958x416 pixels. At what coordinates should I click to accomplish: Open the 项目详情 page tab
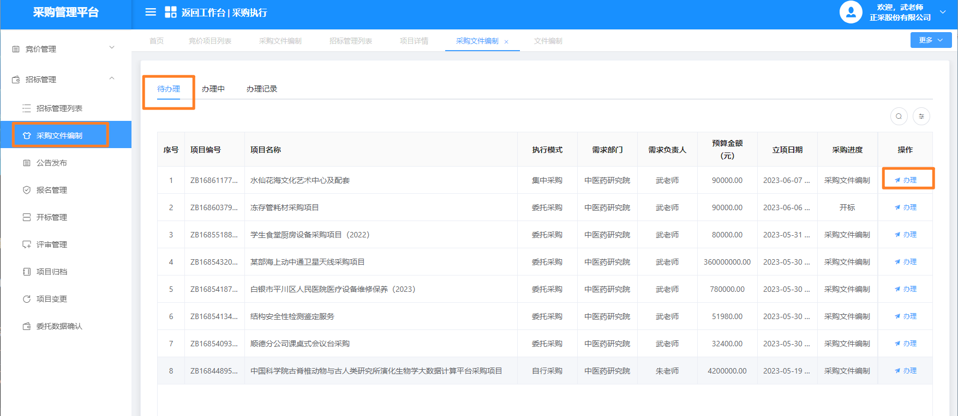click(414, 41)
